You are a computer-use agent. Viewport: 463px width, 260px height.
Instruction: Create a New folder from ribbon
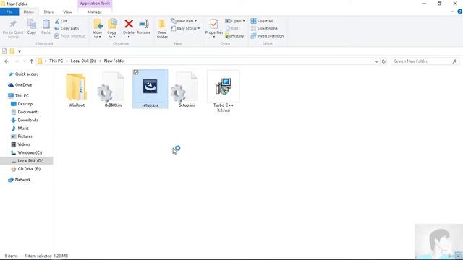click(162, 29)
